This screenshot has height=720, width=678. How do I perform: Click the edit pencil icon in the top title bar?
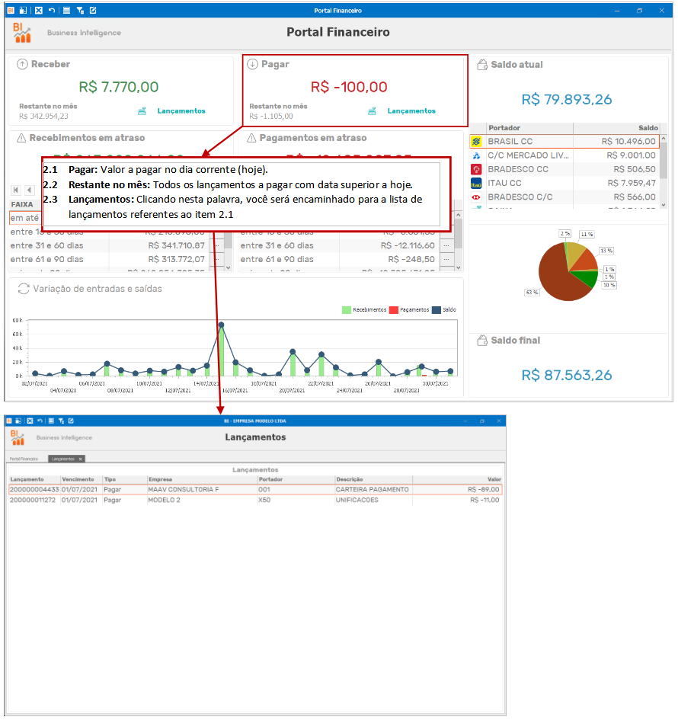[x=93, y=10]
